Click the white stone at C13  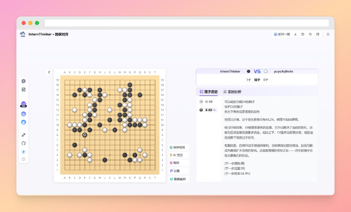point(75,110)
